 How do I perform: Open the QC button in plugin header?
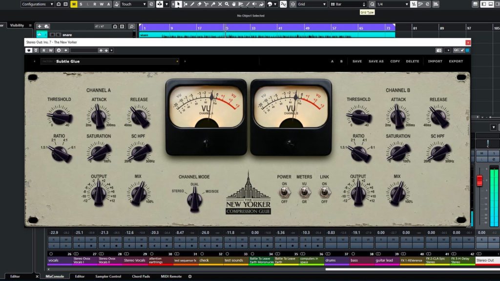click(x=457, y=50)
